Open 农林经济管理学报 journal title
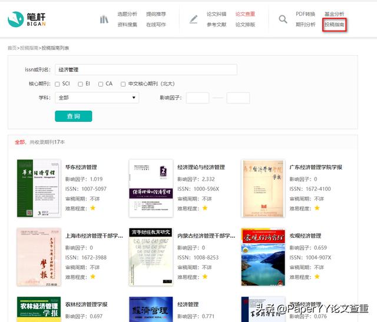 [x=87, y=304]
